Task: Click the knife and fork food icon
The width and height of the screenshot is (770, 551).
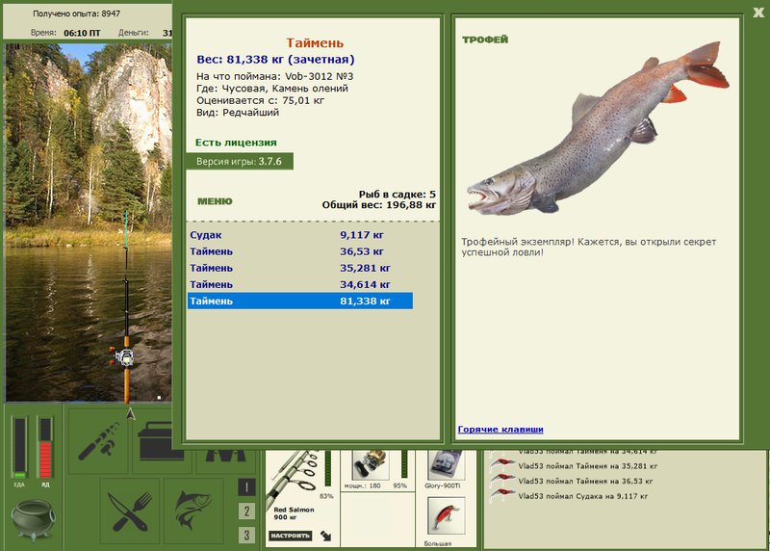Action: [130, 512]
